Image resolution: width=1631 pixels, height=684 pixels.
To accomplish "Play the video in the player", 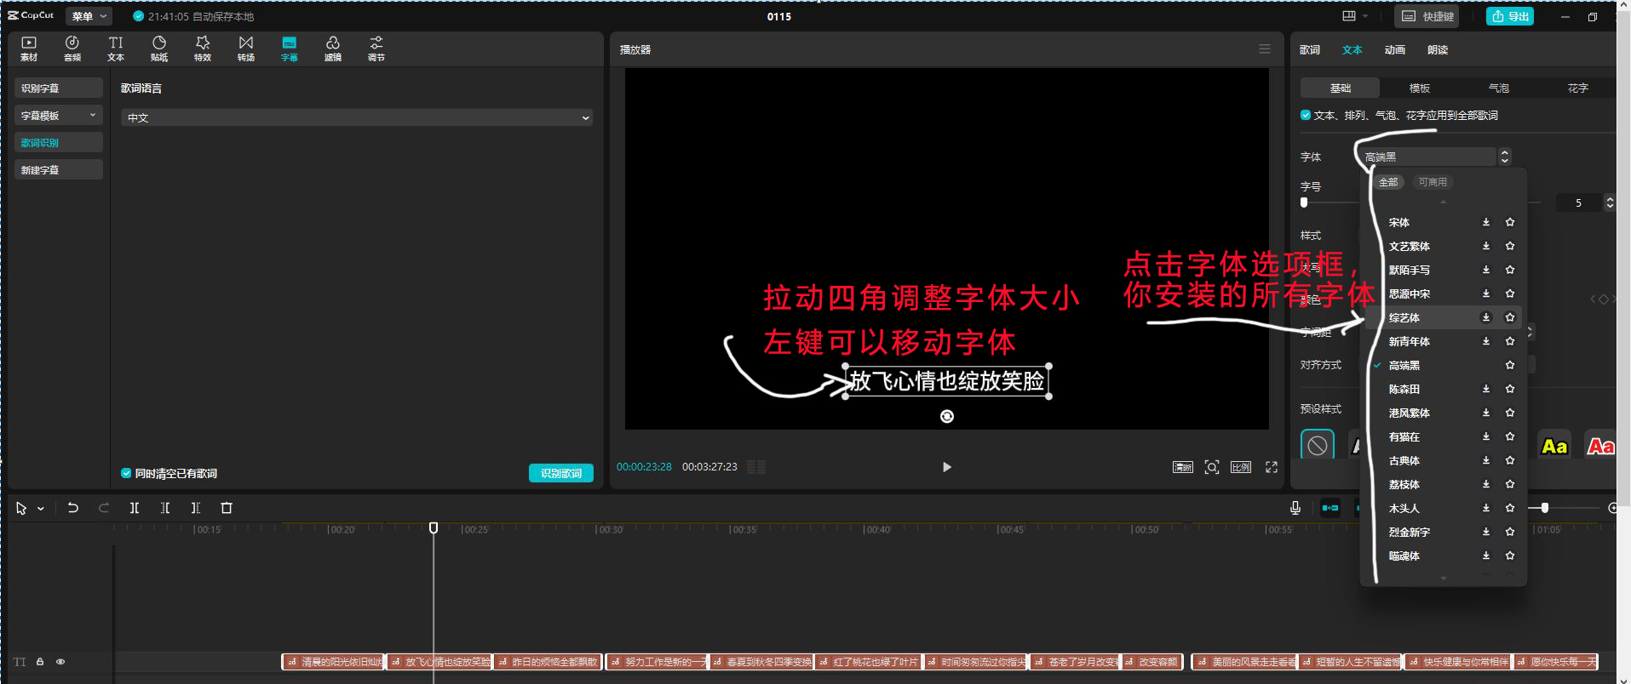I will [947, 467].
